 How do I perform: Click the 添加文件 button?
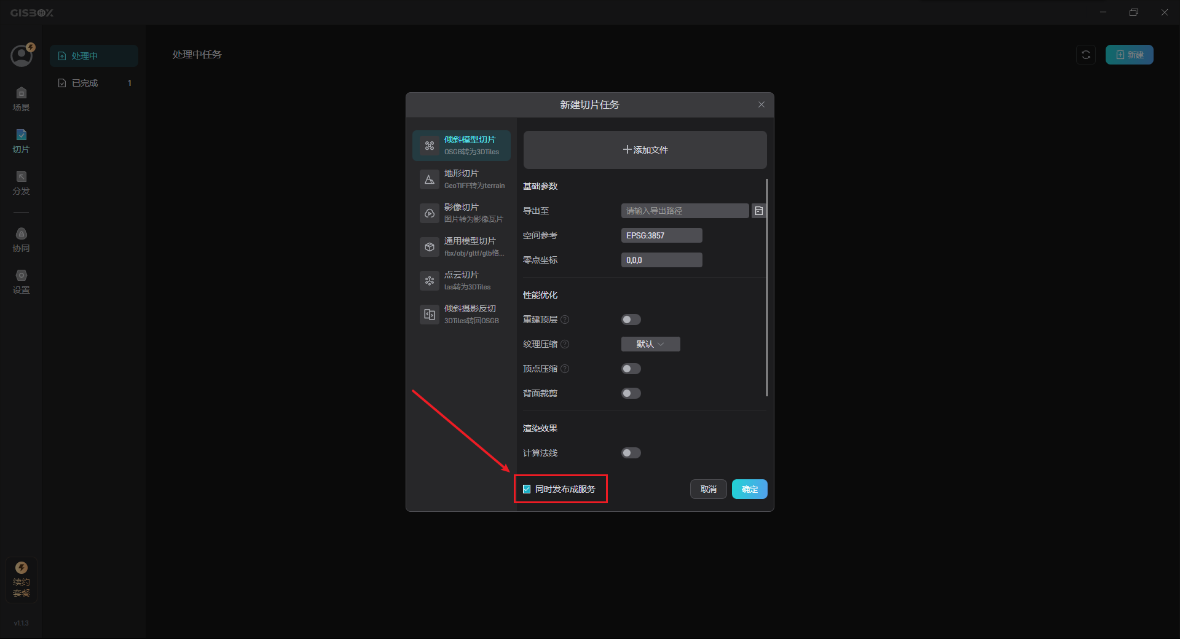pos(645,150)
